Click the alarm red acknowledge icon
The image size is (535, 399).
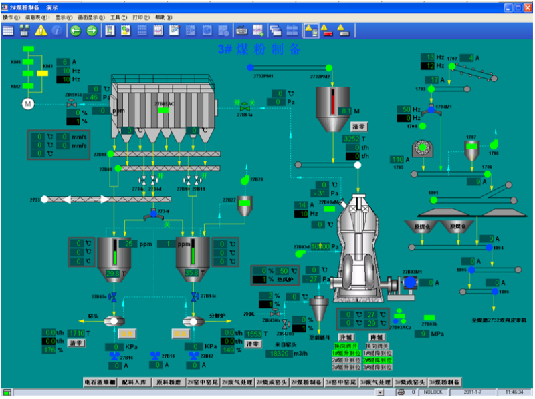coord(327,31)
